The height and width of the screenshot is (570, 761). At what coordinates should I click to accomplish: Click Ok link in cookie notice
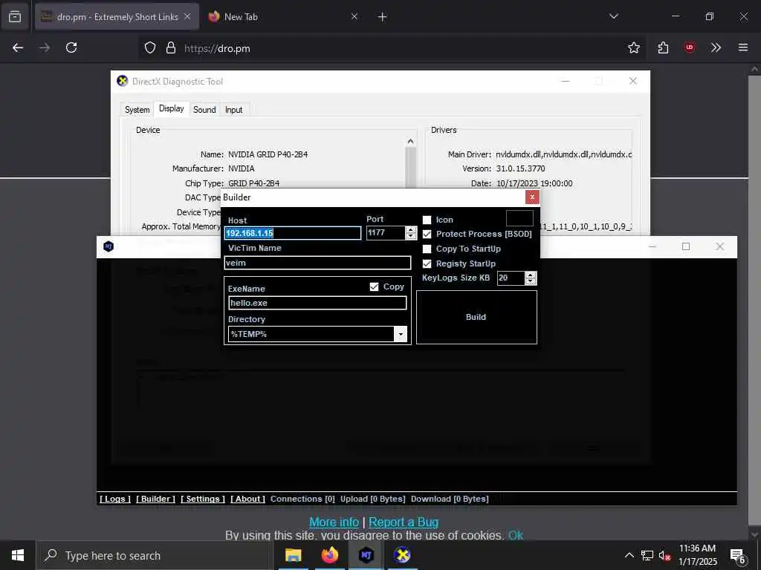516,535
